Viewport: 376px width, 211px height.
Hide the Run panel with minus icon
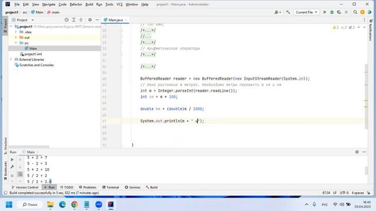[364, 152]
